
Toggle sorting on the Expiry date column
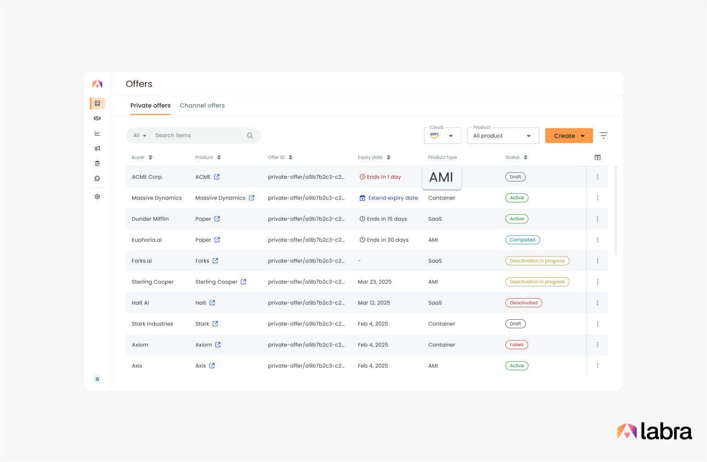click(x=388, y=157)
